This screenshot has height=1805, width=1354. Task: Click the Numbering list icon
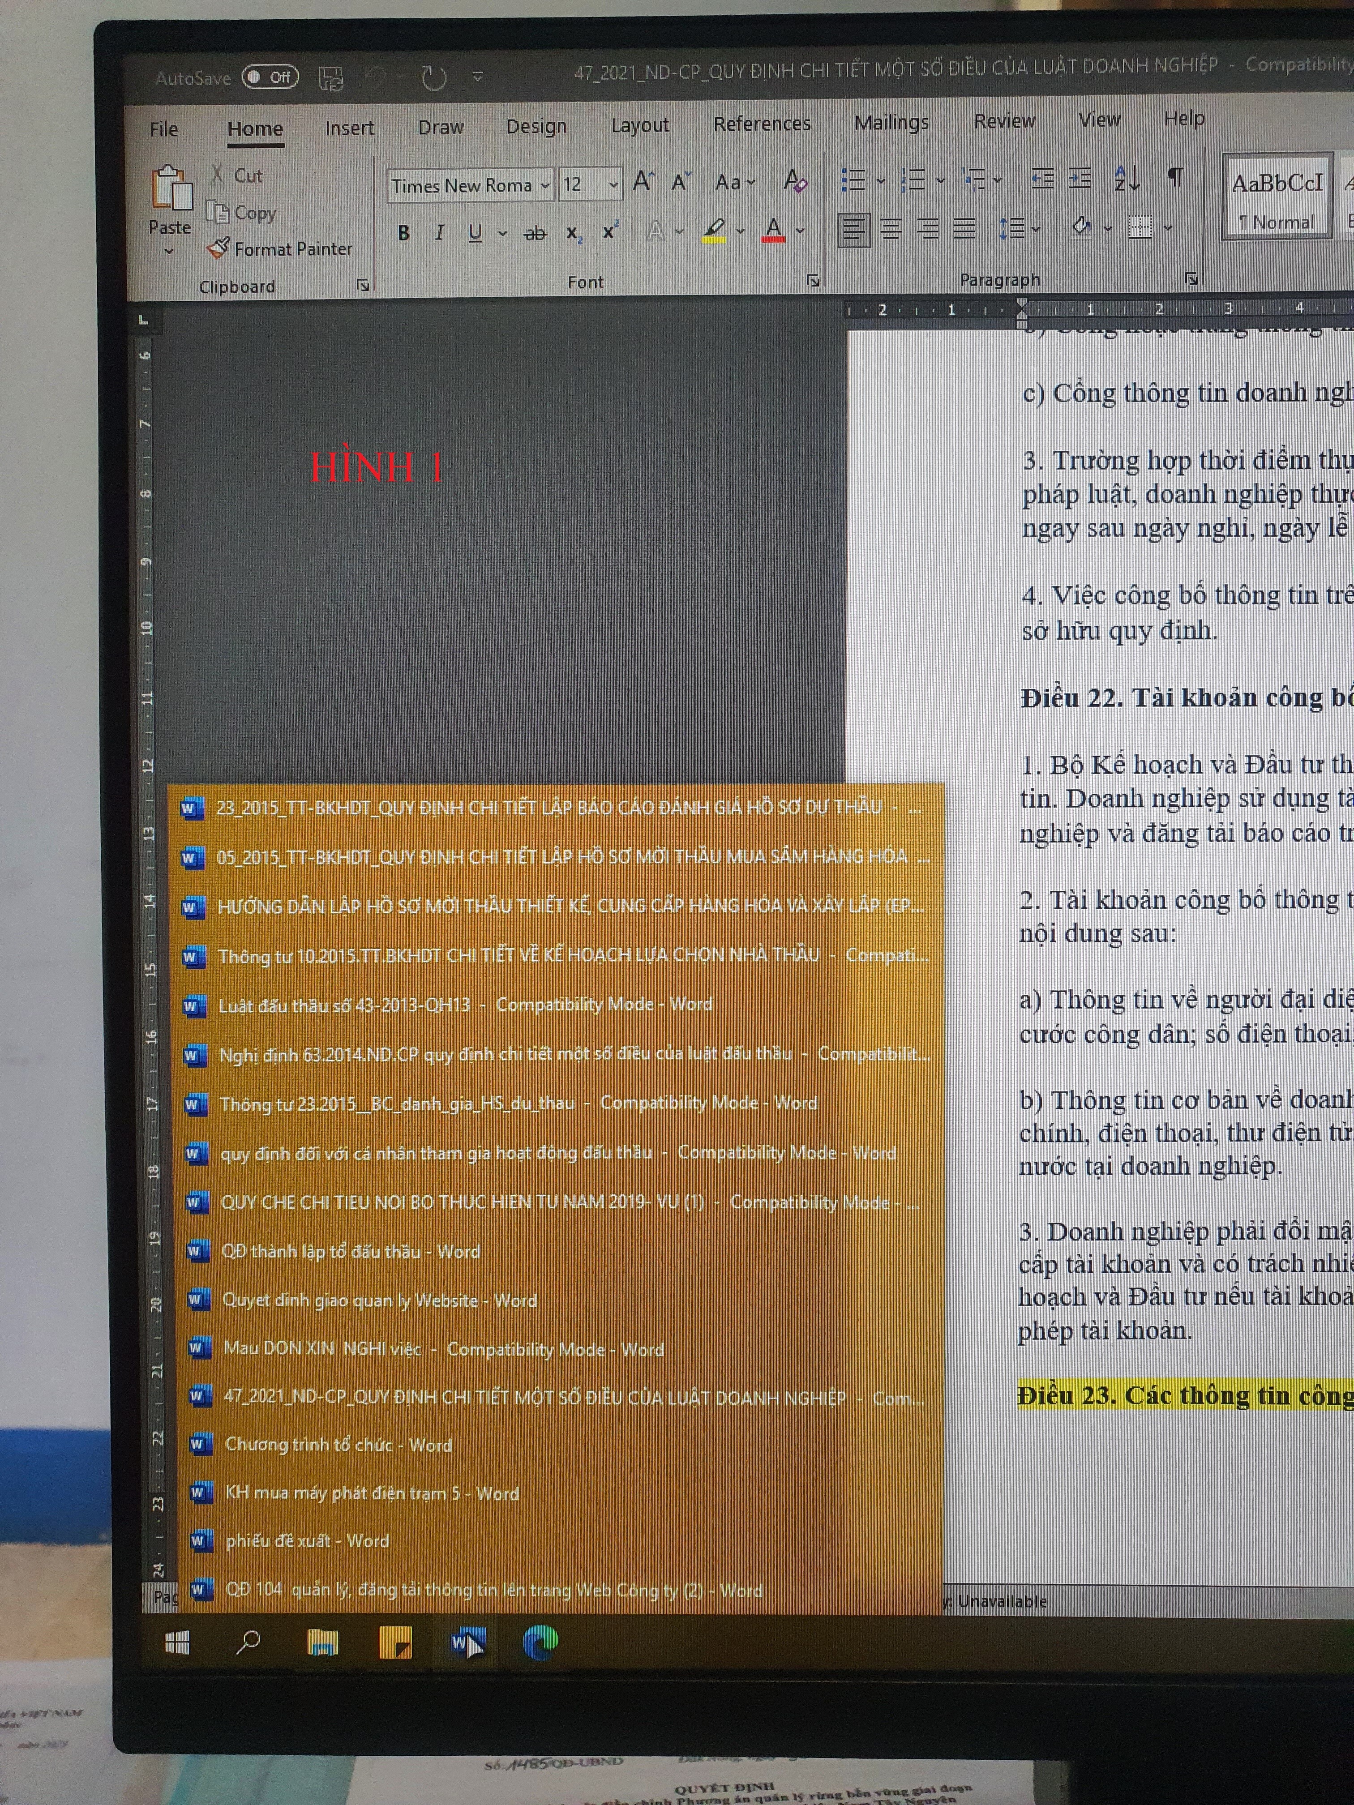(913, 180)
